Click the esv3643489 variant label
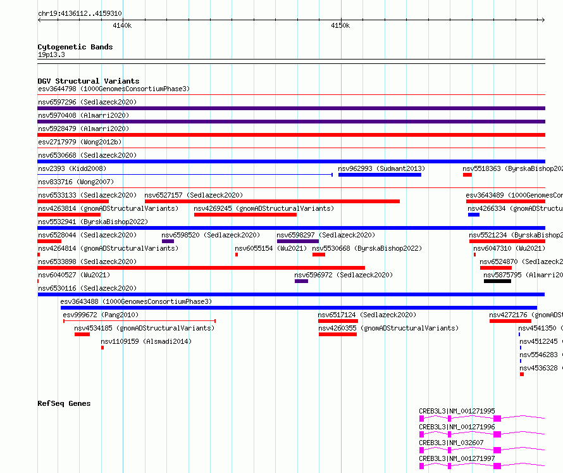The image size is (563, 473). (x=514, y=195)
